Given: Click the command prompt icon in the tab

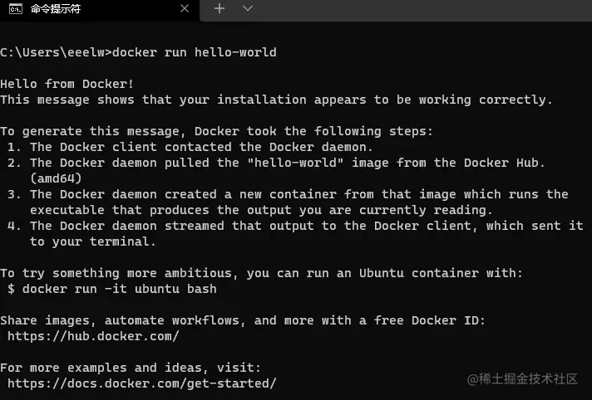Looking at the screenshot, I should (x=16, y=9).
